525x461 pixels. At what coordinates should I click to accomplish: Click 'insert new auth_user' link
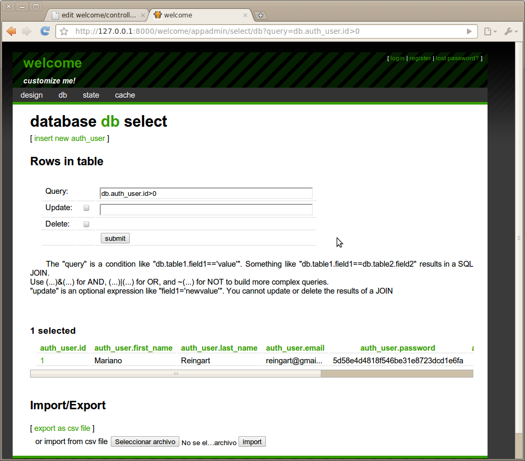coord(69,138)
